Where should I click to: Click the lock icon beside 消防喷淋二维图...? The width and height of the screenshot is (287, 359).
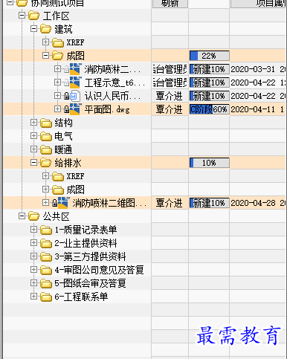pos(54,203)
